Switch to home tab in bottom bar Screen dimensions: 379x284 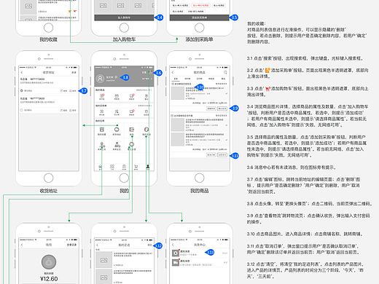[x=100, y=167]
